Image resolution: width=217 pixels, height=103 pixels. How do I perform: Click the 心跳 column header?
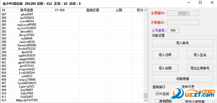pos(119,10)
